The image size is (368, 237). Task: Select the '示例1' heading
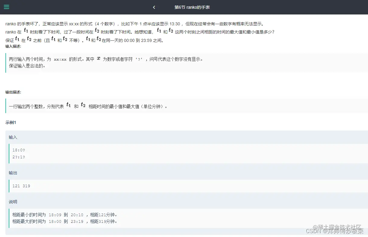pos(11,122)
